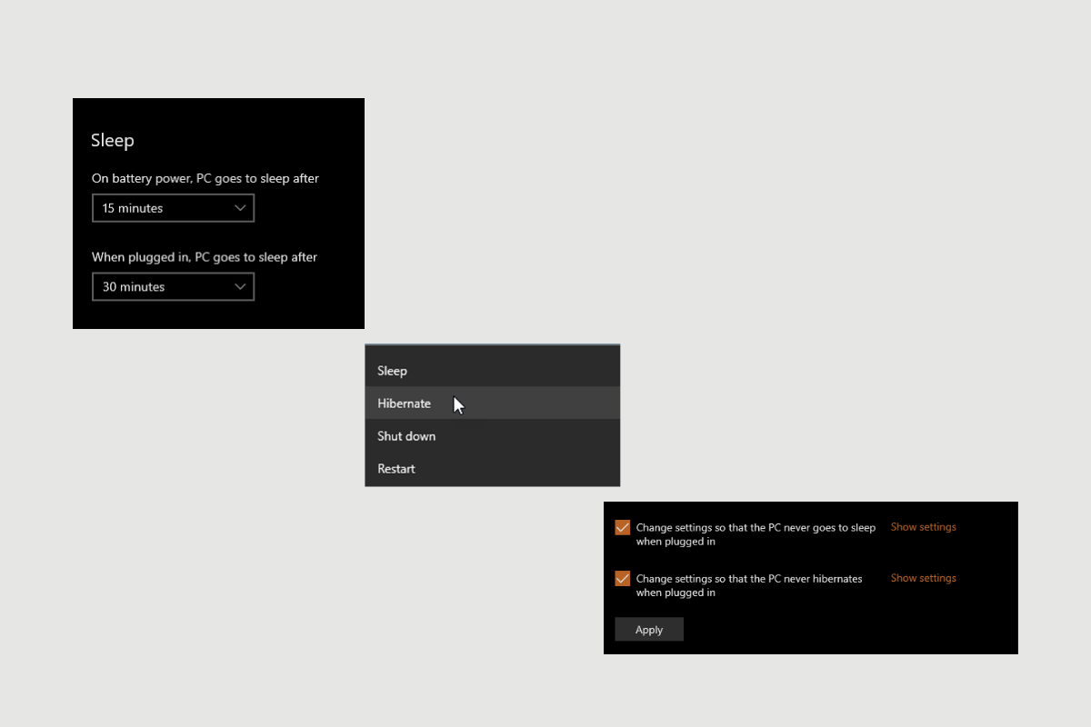Click the '30 minutes' value text
Viewport: 1091px width, 727px height.
(x=134, y=286)
